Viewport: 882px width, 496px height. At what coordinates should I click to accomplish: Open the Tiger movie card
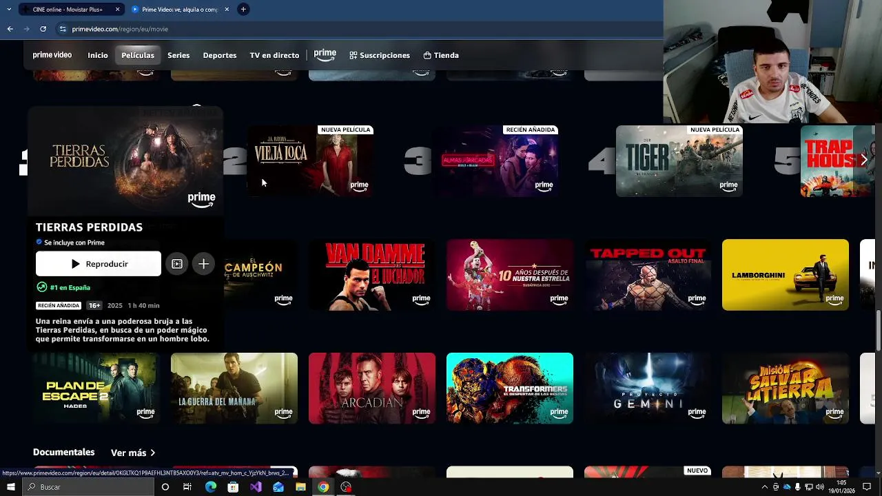coord(679,161)
